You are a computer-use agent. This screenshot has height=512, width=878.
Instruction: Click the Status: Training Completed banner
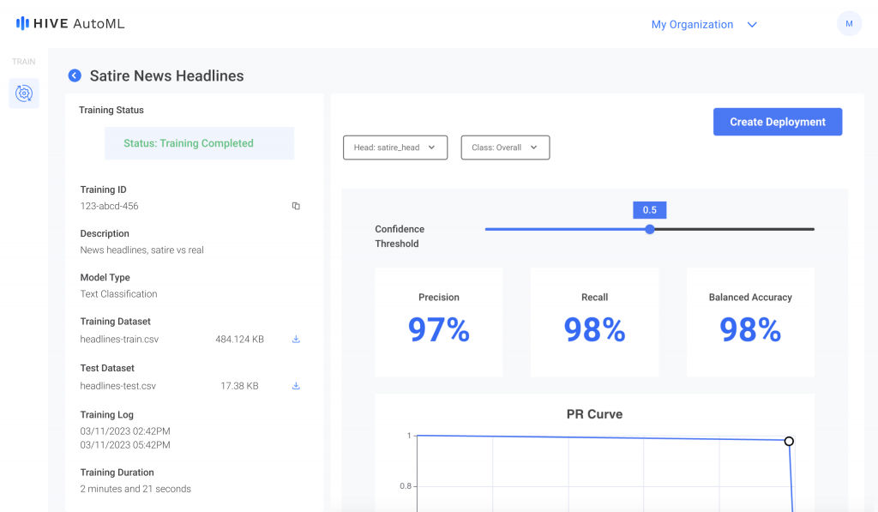[199, 143]
